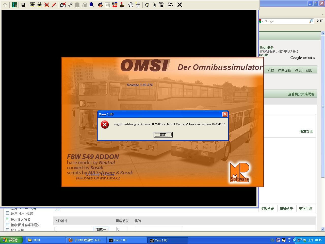This screenshot has width=325, height=244.
Task: Switch to the first Omsi 1.00 taskbar item
Action: point(127,240)
